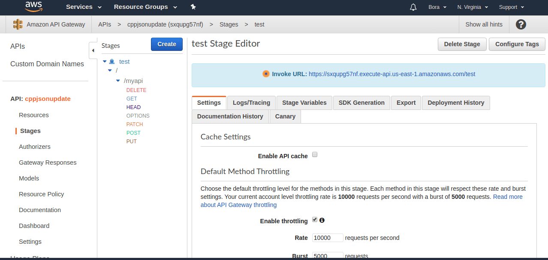Collapse the left navigation panel arrow
548x260 pixels.
click(93, 50)
